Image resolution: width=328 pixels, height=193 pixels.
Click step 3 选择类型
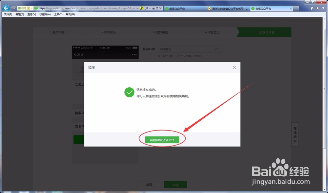coord(161,32)
